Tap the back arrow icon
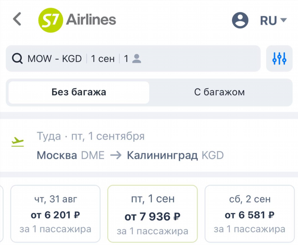The width and height of the screenshot is (298, 245). point(17,19)
